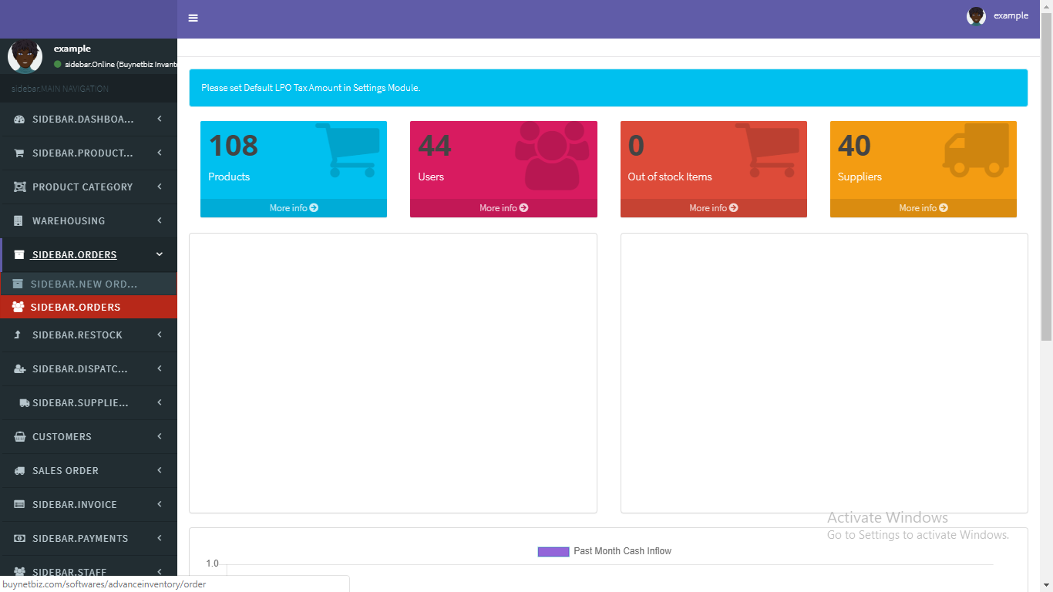The width and height of the screenshot is (1053, 592).
Task: Click the user avatar in top-right header
Action: point(976,16)
